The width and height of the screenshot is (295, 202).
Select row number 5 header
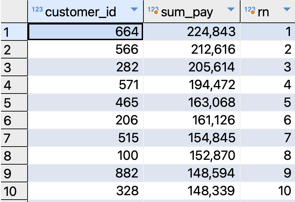pos(14,102)
